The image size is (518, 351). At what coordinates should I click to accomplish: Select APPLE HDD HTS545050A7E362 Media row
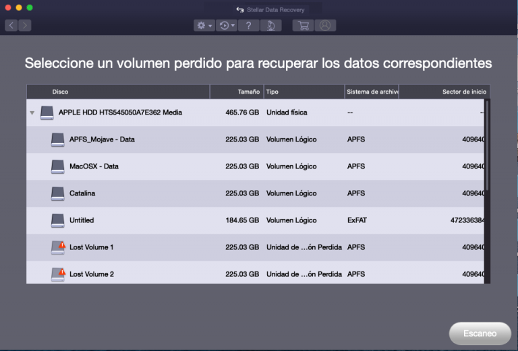point(255,113)
